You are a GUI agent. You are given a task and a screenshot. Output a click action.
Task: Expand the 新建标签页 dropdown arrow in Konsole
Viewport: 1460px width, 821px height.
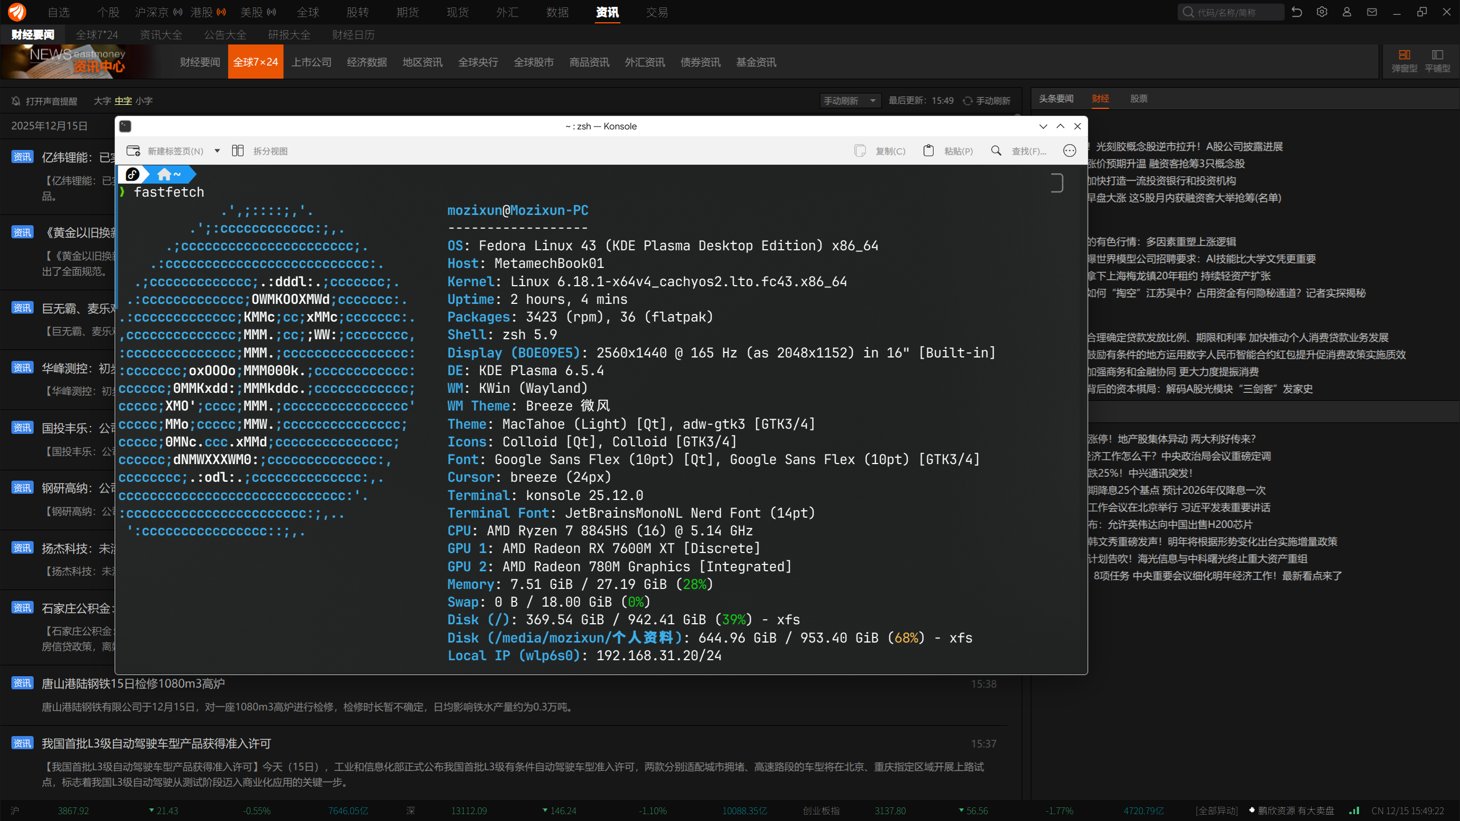click(217, 151)
